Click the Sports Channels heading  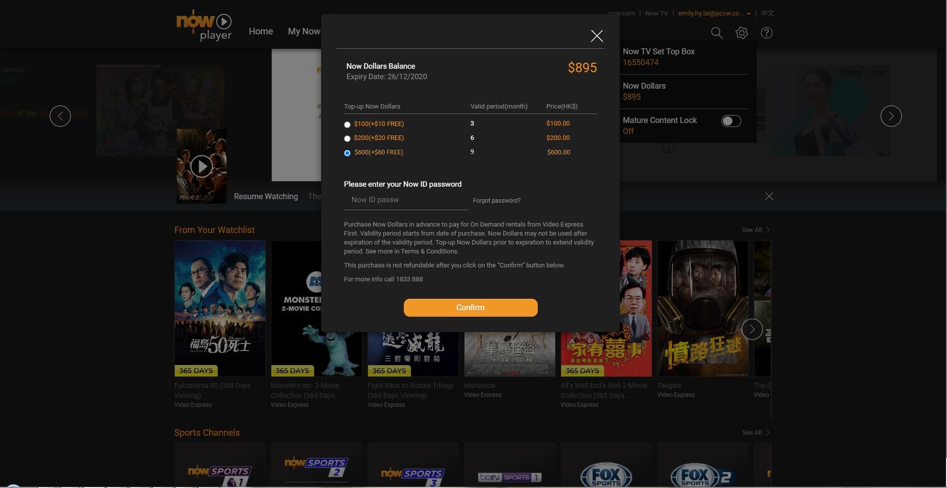coord(207,433)
